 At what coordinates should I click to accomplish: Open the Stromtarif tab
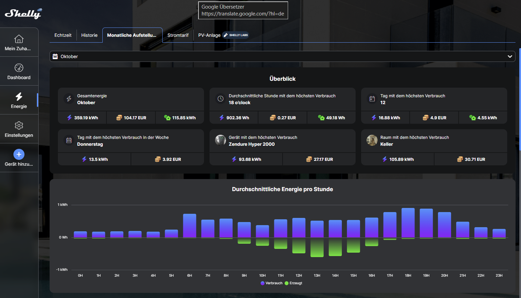click(178, 35)
